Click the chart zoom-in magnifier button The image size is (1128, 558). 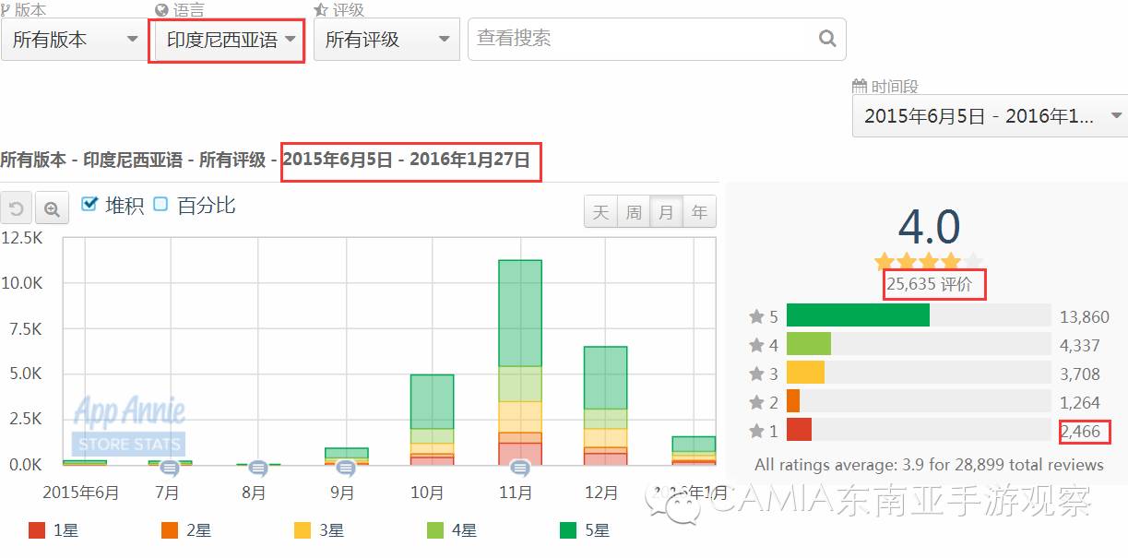(53, 208)
